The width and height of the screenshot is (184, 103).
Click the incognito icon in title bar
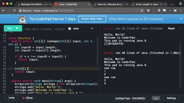coord(180,4)
